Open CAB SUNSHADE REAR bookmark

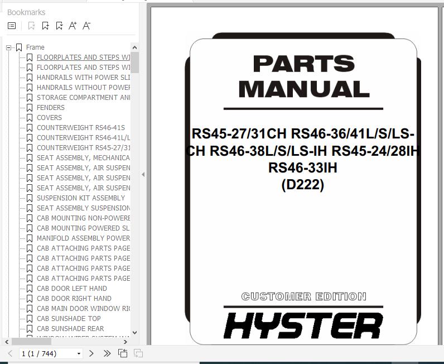coord(70,329)
